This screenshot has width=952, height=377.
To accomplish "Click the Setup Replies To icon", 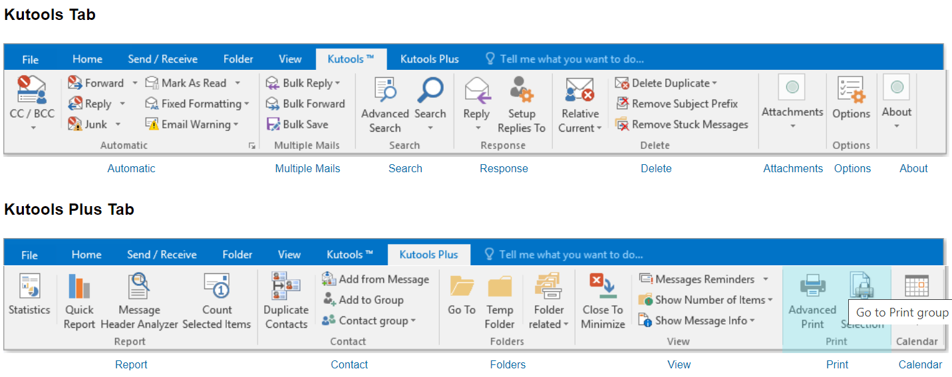I will [x=522, y=90].
